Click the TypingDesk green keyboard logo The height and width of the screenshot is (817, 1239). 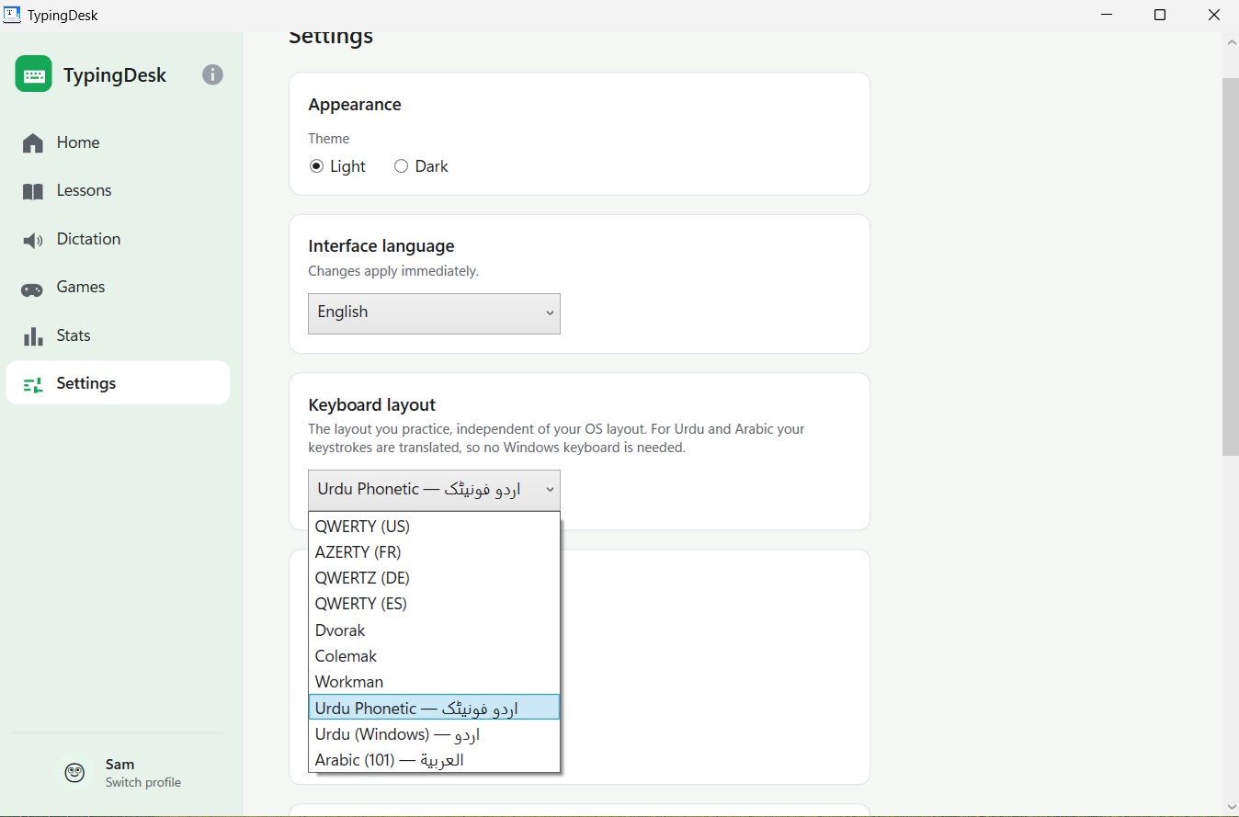click(x=33, y=74)
